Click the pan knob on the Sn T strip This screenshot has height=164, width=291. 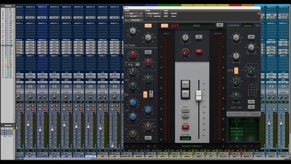[30, 97]
